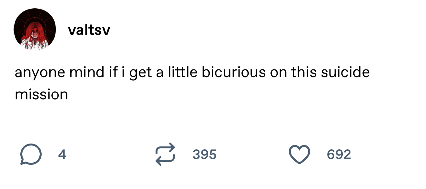Click the reply speech bubble icon
The image size is (426, 189).
click(31, 155)
